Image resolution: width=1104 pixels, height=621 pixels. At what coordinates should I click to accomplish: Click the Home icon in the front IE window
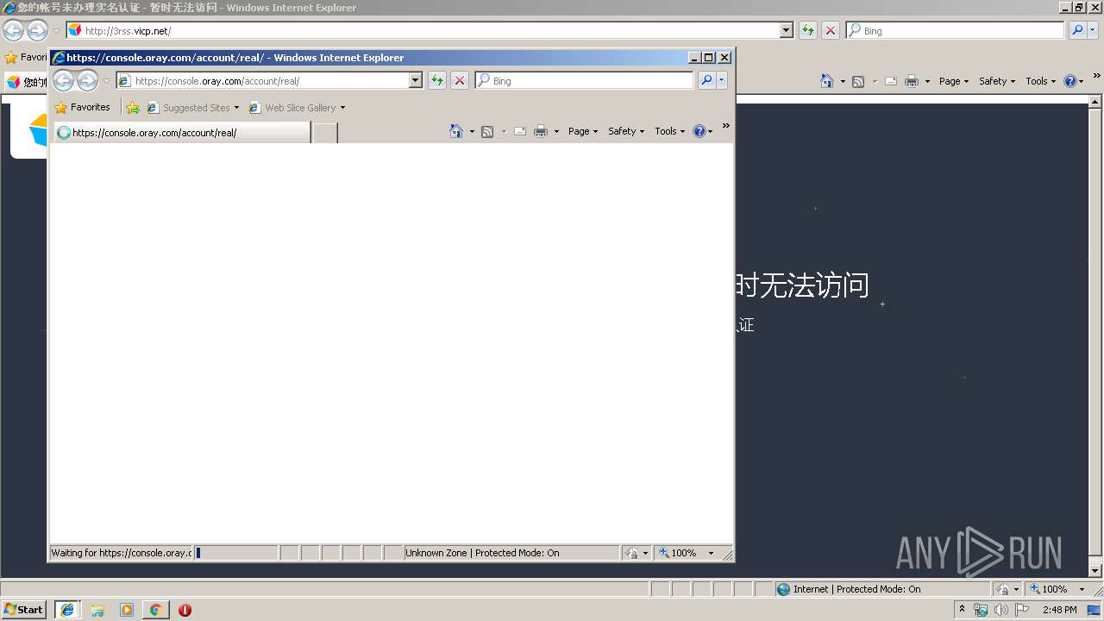(456, 131)
